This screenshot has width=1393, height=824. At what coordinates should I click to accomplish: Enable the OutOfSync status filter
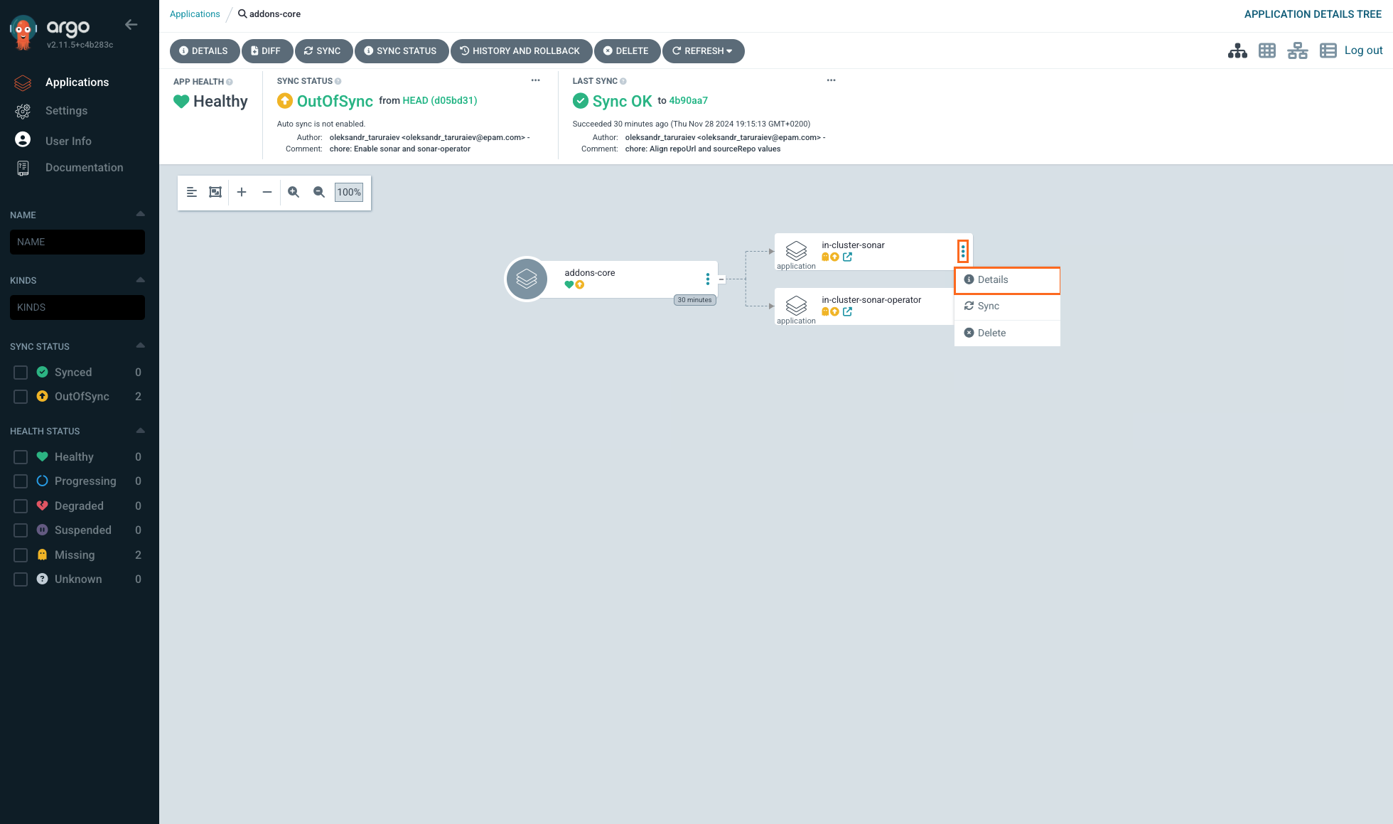coord(20,396)
